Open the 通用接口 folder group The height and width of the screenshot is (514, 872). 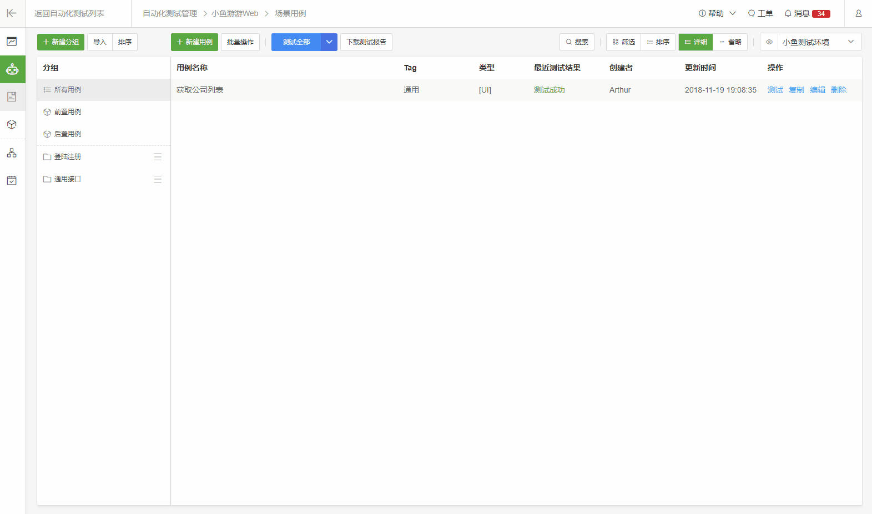[x=104, y=179]
